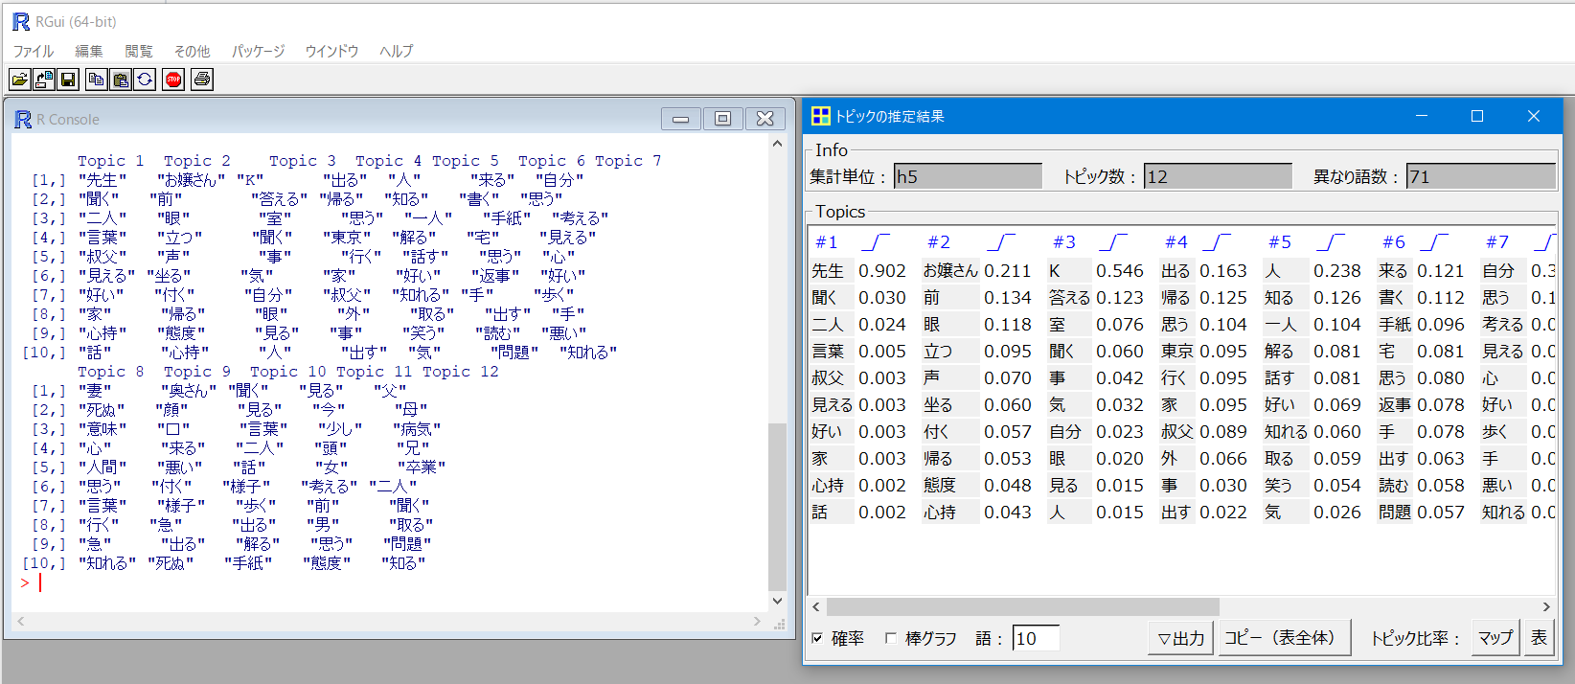Click the Topics table horizontal scrollbar thumb
This screenshot has width=1575, height=684.
[1022, 606]
